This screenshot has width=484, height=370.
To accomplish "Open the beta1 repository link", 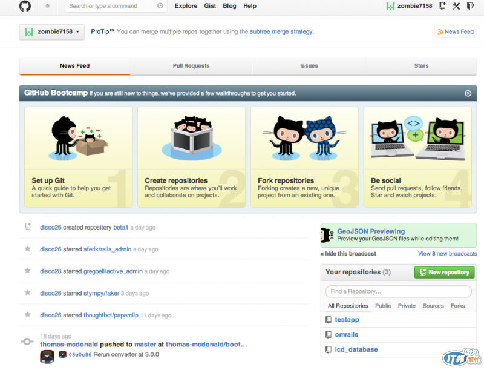I will click(x=120, y=227).
